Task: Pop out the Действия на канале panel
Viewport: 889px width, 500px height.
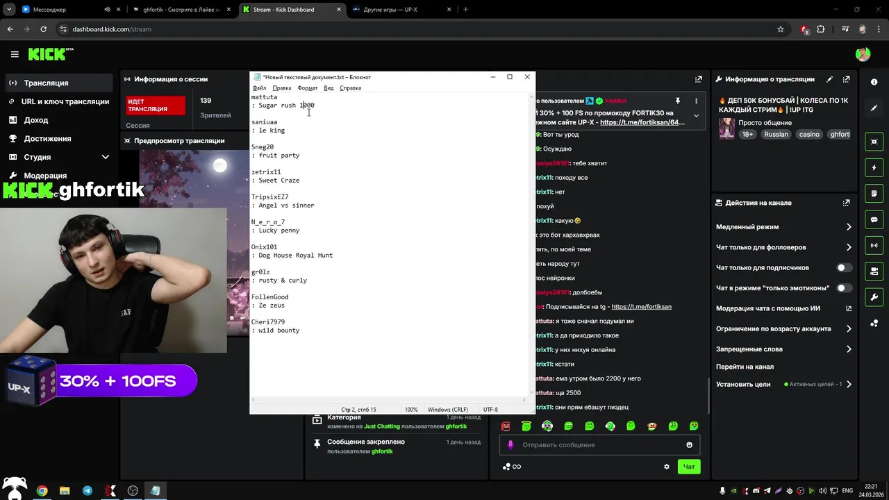Action: pos(846,203)
